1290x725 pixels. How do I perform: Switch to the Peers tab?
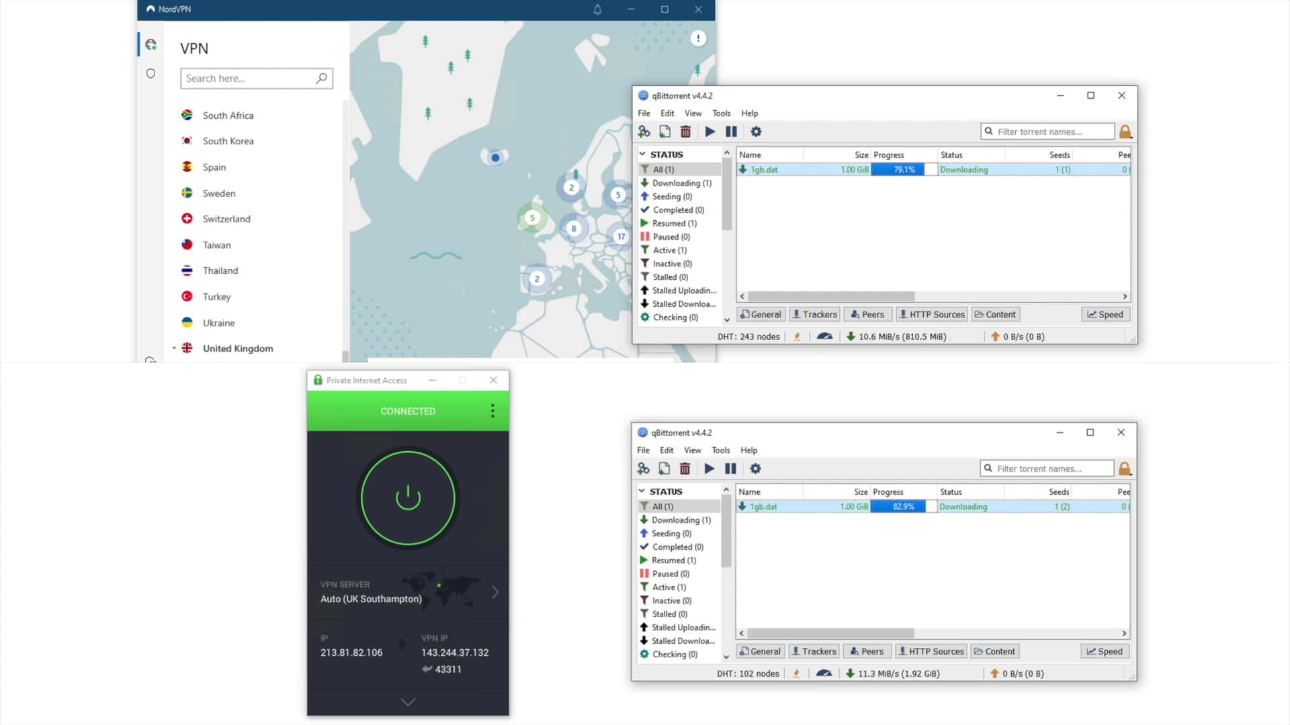(867, 314)
